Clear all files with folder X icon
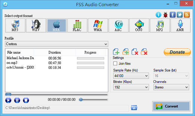 (144, 52)
